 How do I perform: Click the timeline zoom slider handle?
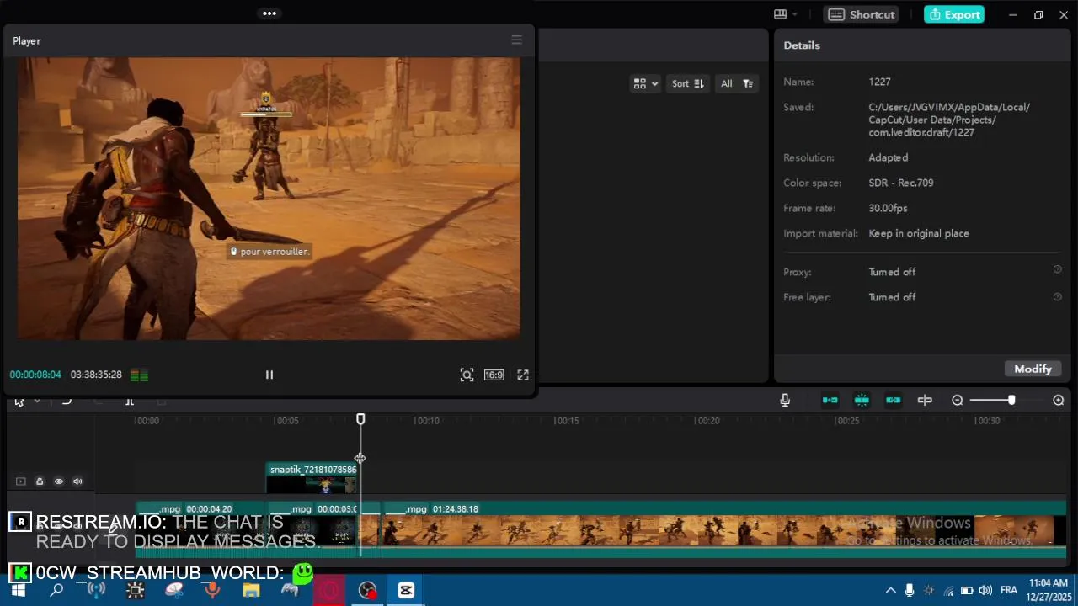[x=1011, y=401]
